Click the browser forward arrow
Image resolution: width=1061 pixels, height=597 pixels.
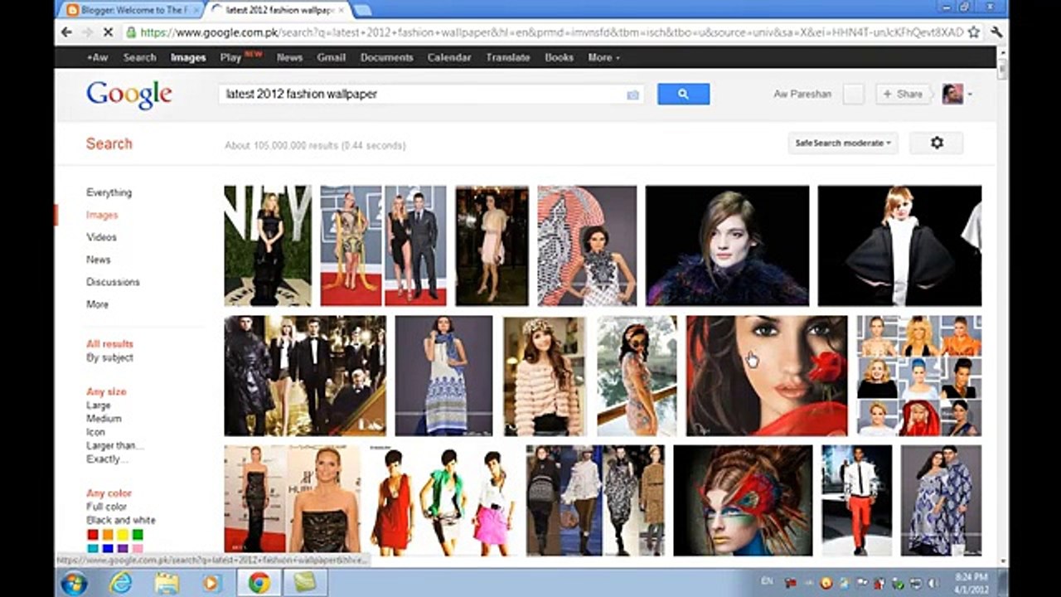pos(88,32)
